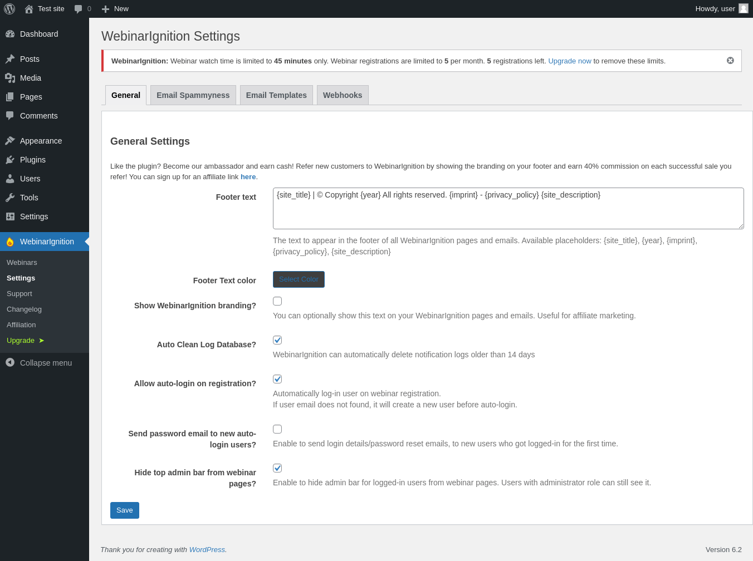Collapse the admin sidebar menu
Image resolution: width=753 pixels, height=561 pixels.
pos(39,363)
